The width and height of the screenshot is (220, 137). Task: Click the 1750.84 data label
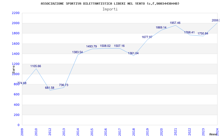point(203,33)
